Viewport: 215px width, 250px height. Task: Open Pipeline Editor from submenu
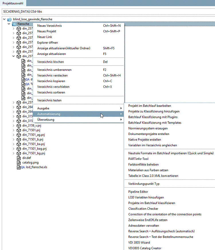coord(170,192)
